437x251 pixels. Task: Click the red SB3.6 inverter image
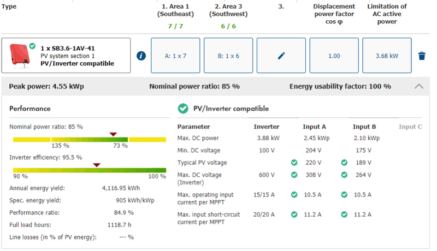[20, 55]
